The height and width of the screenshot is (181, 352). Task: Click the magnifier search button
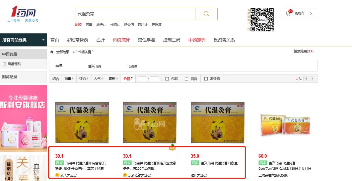[x=207, y=14]
